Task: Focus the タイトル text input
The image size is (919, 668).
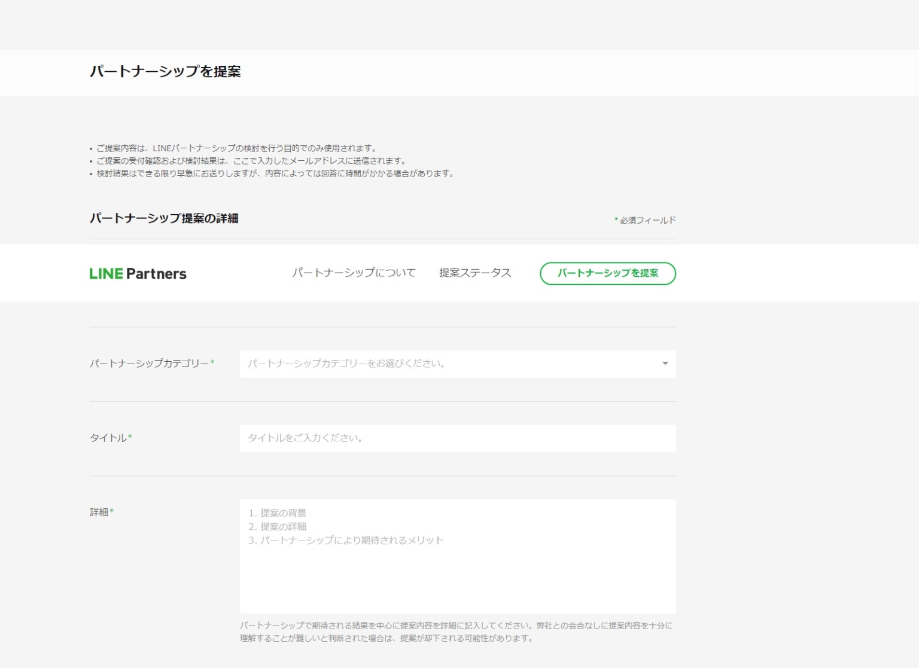Action: (x=458, y=438)
